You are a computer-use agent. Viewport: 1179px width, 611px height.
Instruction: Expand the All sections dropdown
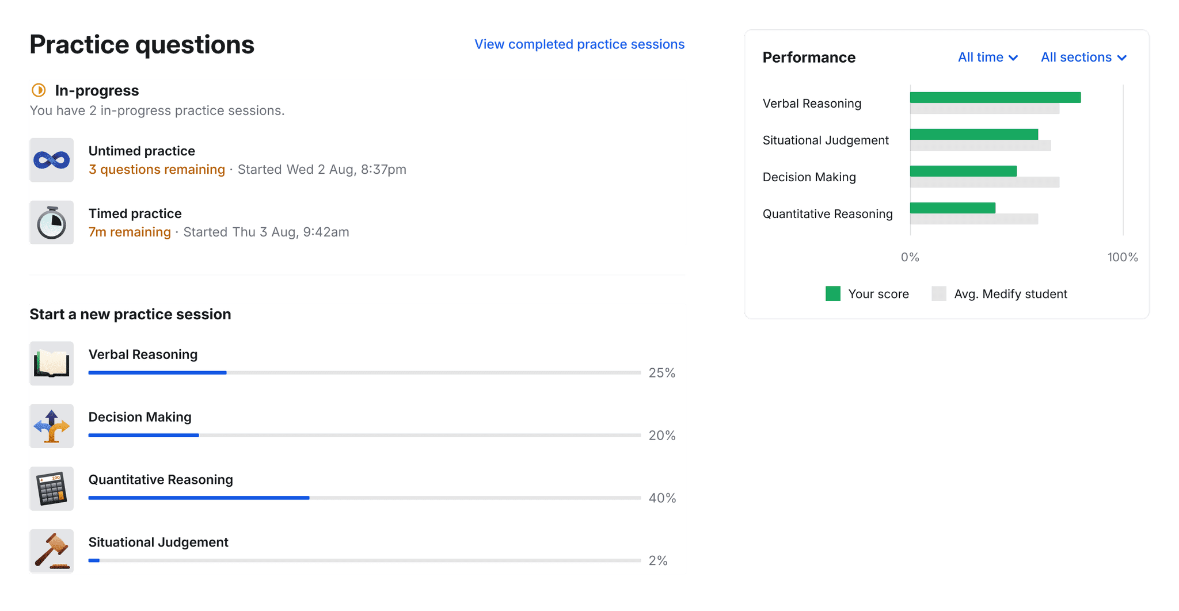coord(1083,58)
